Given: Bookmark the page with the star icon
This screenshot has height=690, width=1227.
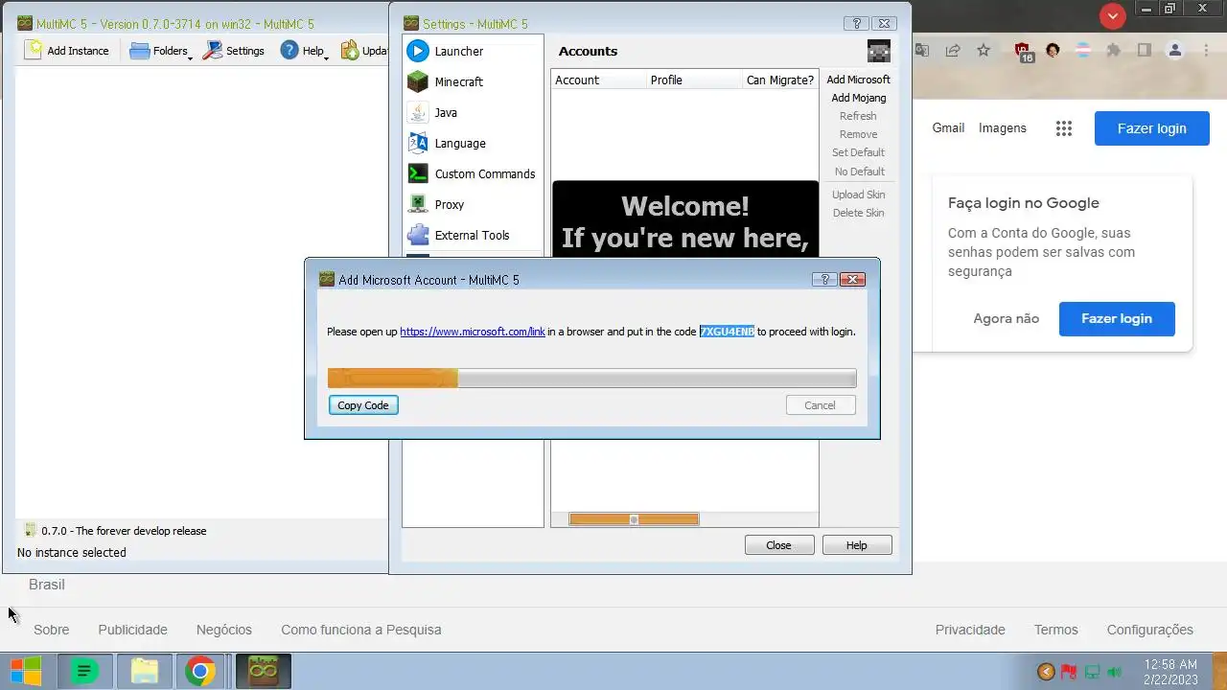Looking at the screenshot, I should pyautogui.click(x=984, y=51).
